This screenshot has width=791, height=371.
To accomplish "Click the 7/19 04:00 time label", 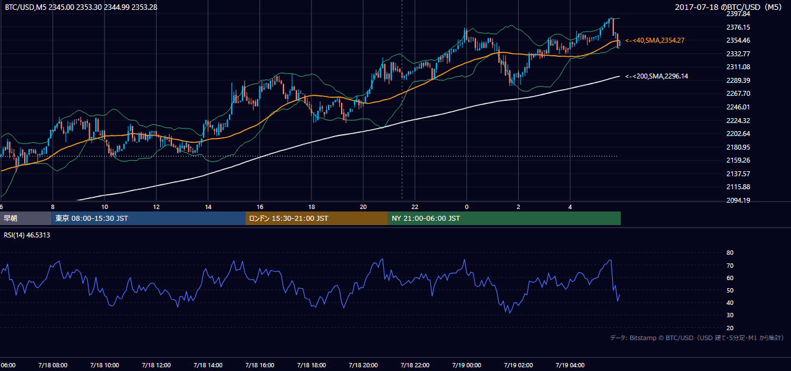I will (x=569, y=365).
